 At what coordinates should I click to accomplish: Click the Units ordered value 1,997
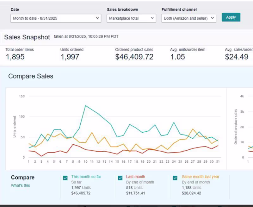coord(70,57)
